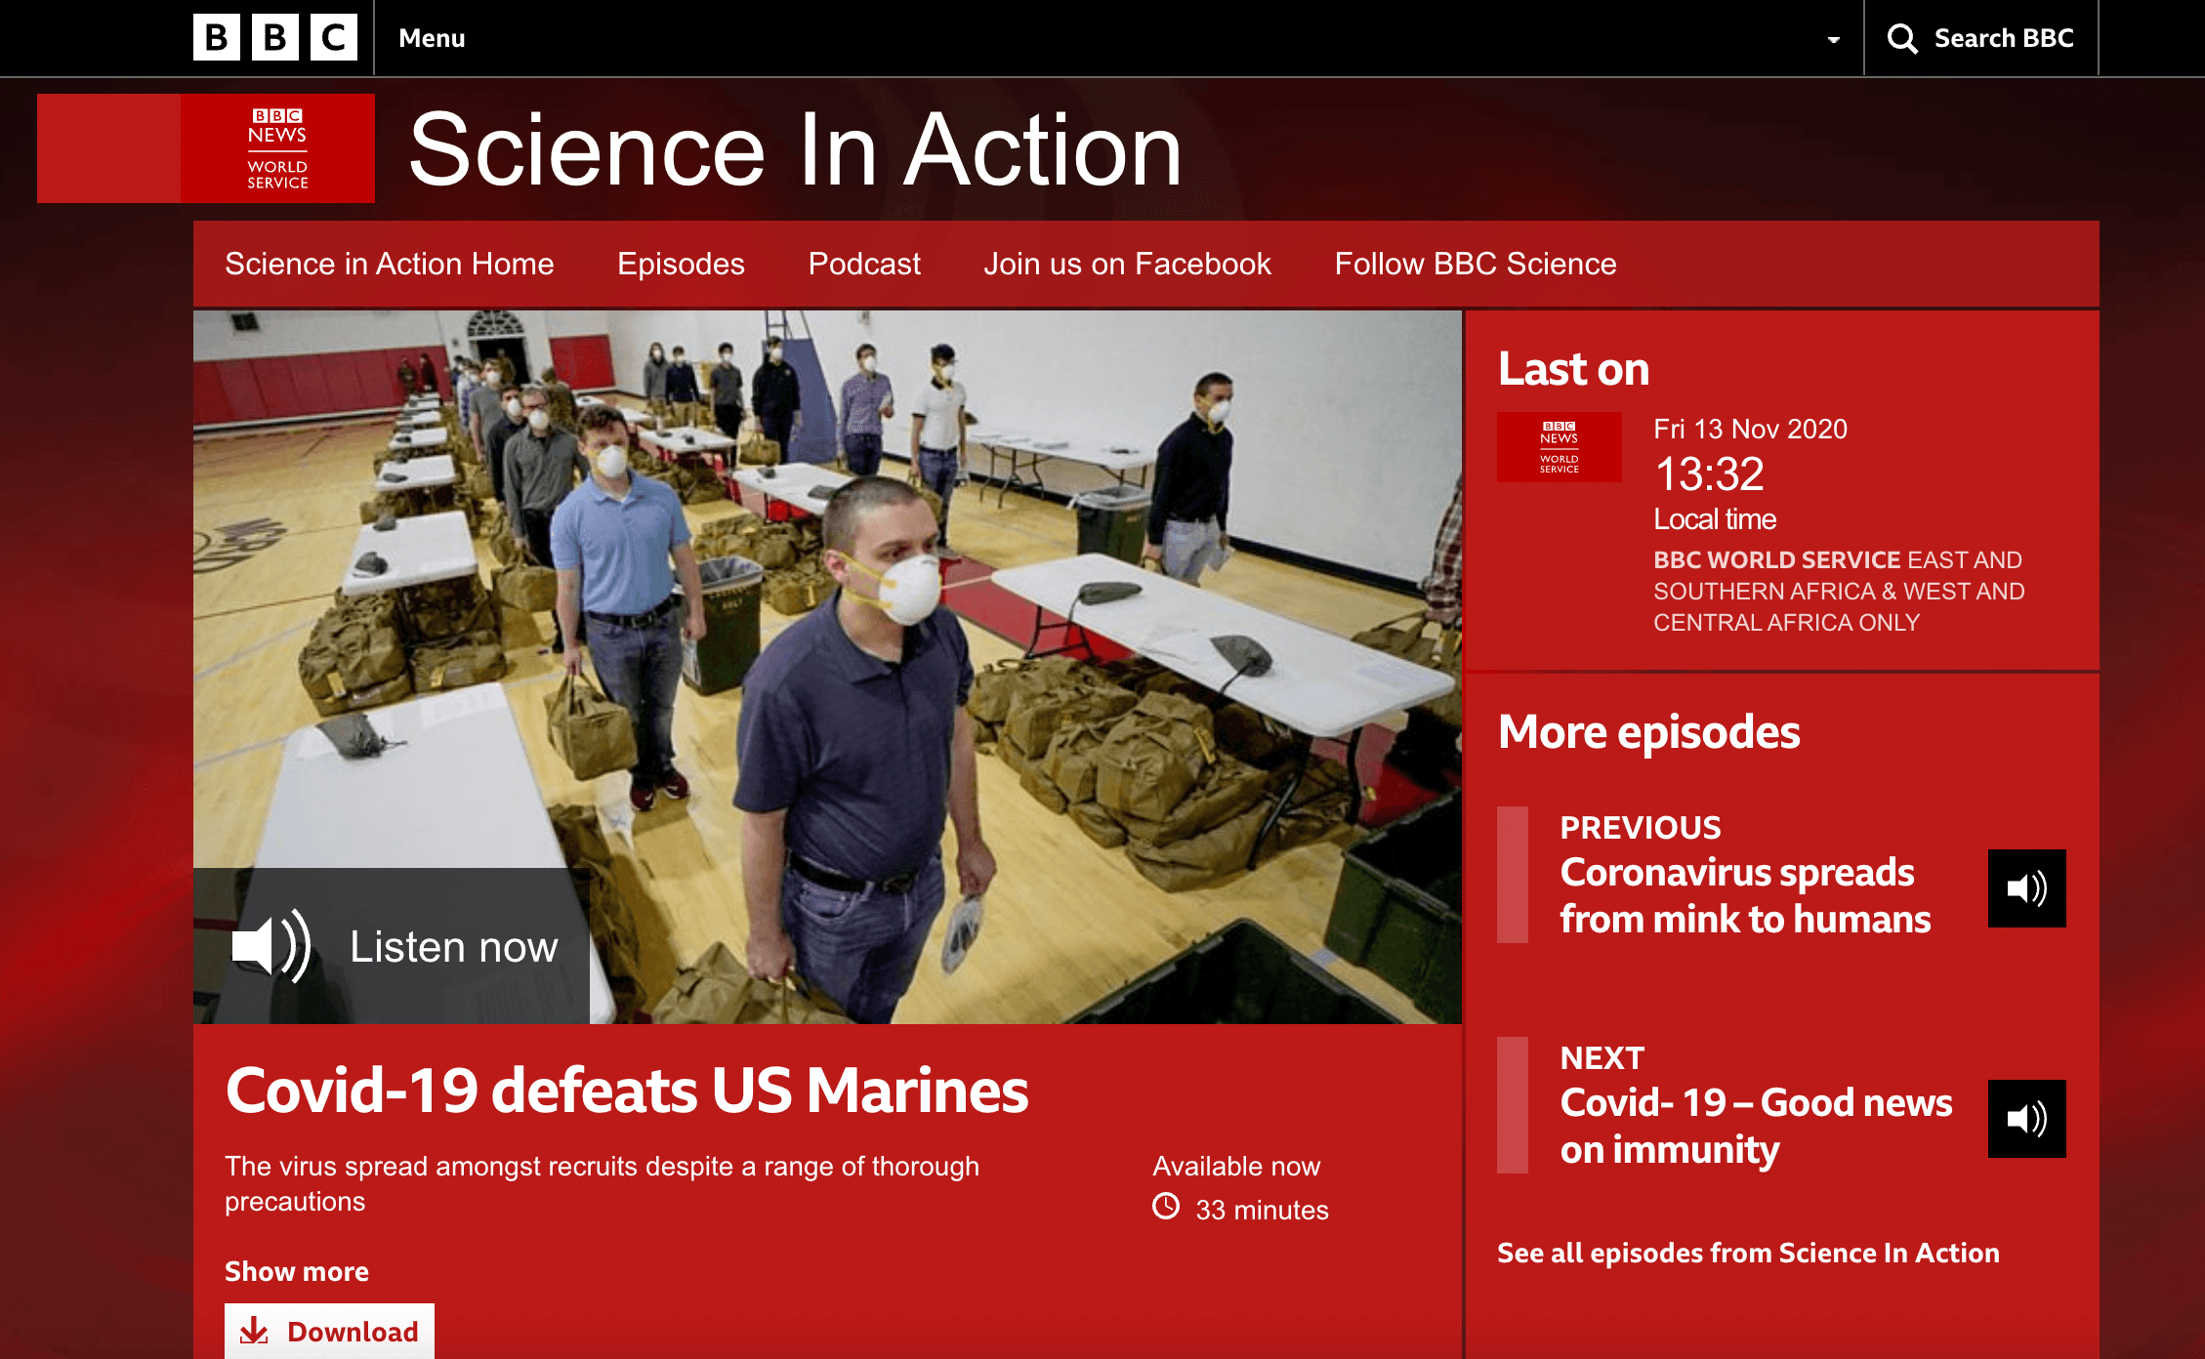Click the Listen now label
This screenshot has height=1359, width=2205.
454,947
